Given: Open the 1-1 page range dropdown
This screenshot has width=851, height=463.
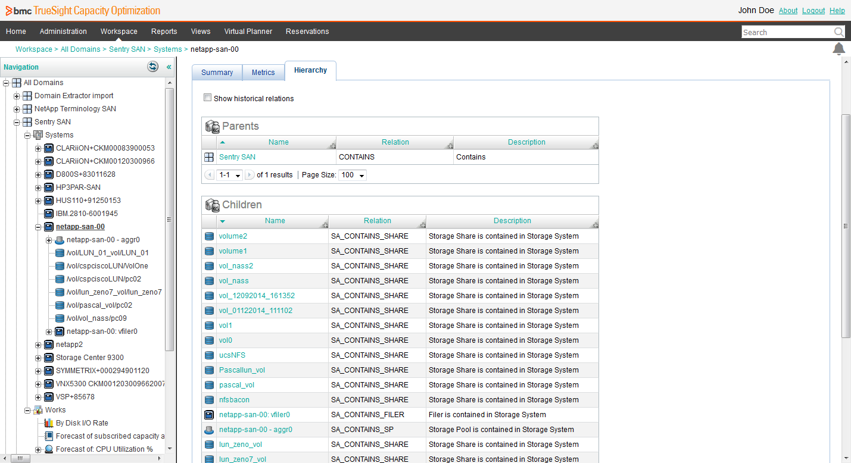Looking at the screenshot, I should 230,175.
